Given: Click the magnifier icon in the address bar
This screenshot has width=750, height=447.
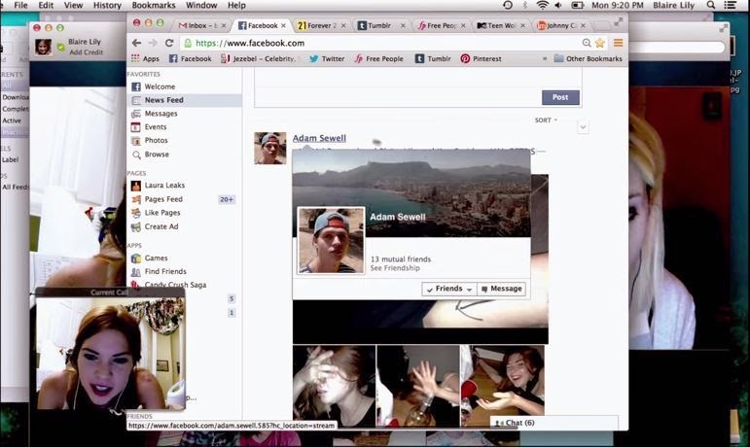Looking at the screenshot, I should tap(587, 43).
